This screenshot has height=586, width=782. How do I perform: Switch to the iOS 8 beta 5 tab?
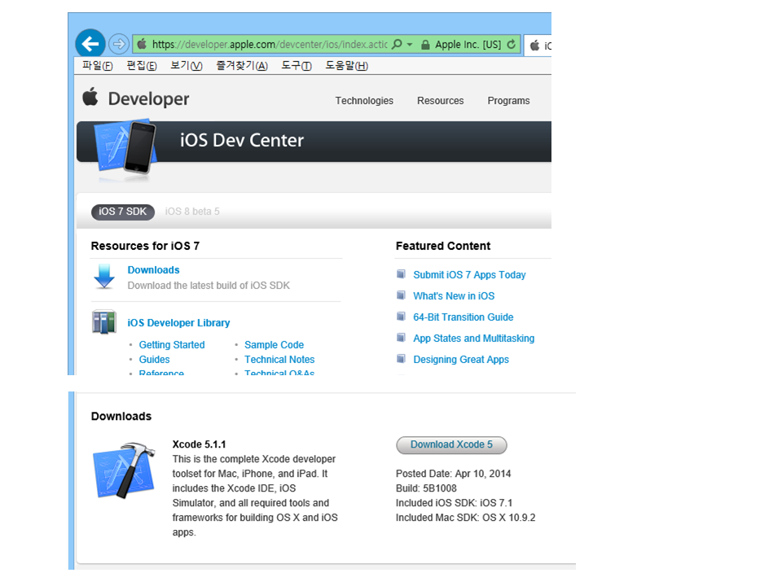[x=192, y=212]
